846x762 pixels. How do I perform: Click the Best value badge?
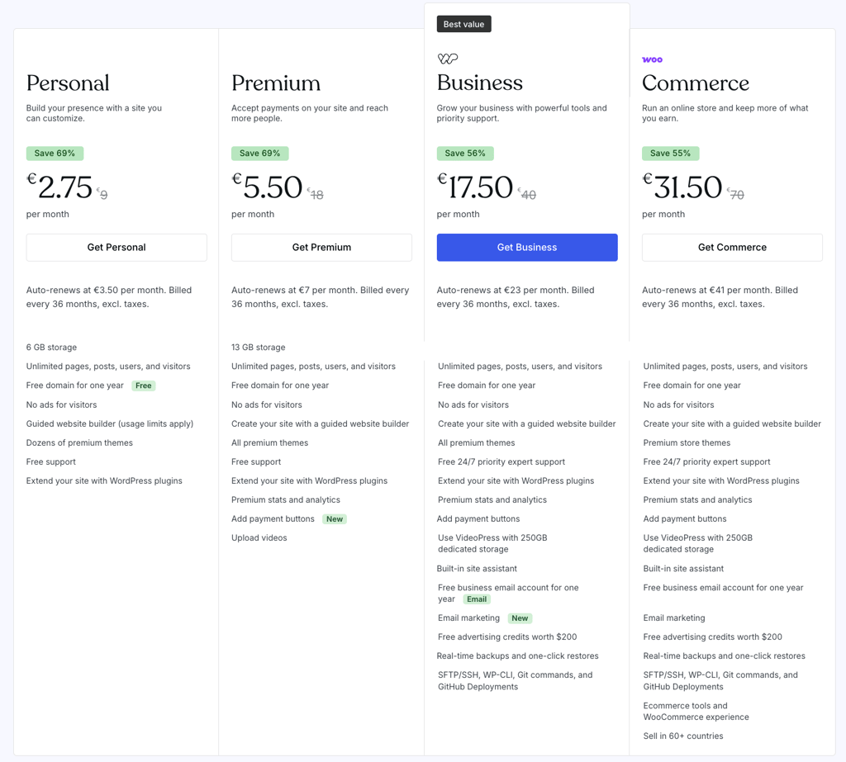point(464,24)
